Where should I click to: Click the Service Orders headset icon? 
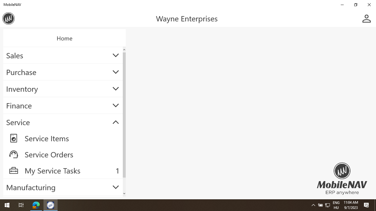pos(14,154)
